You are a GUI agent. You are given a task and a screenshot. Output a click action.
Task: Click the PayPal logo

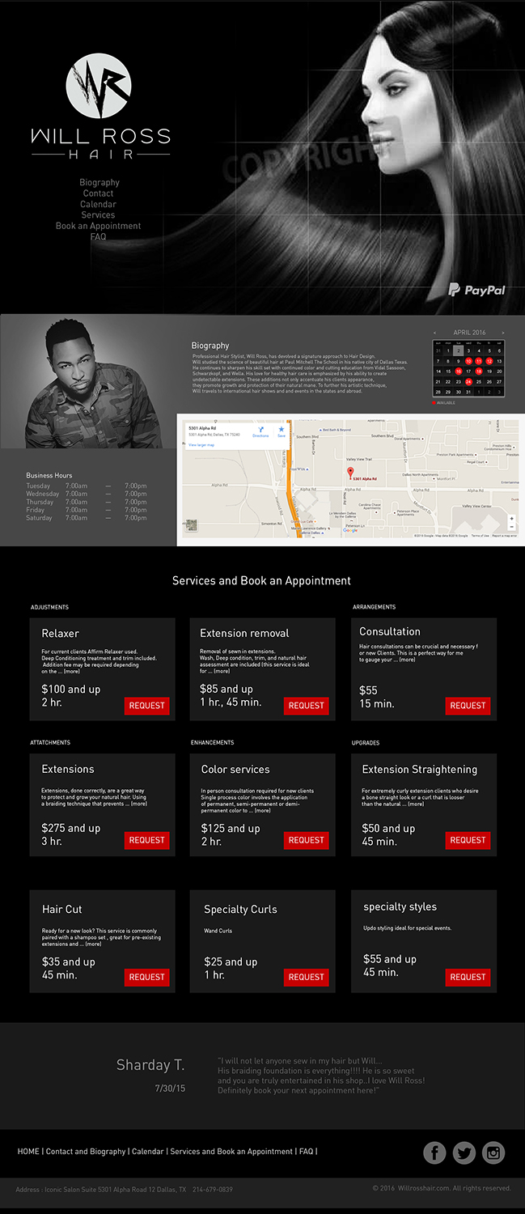(476, 290)
